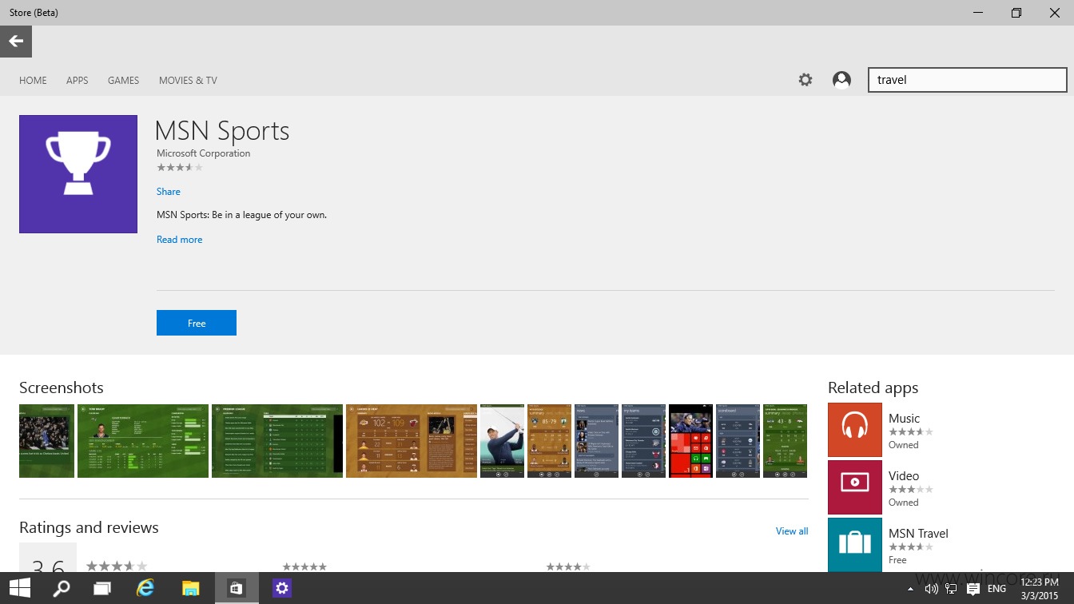The width and height of the screenshot is (1074, 604).
Task: Click the Read more link
Action: pyautogui.click(x=180, y=240)
